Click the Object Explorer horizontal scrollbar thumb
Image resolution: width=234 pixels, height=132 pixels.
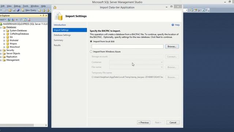tap(17, 125)
